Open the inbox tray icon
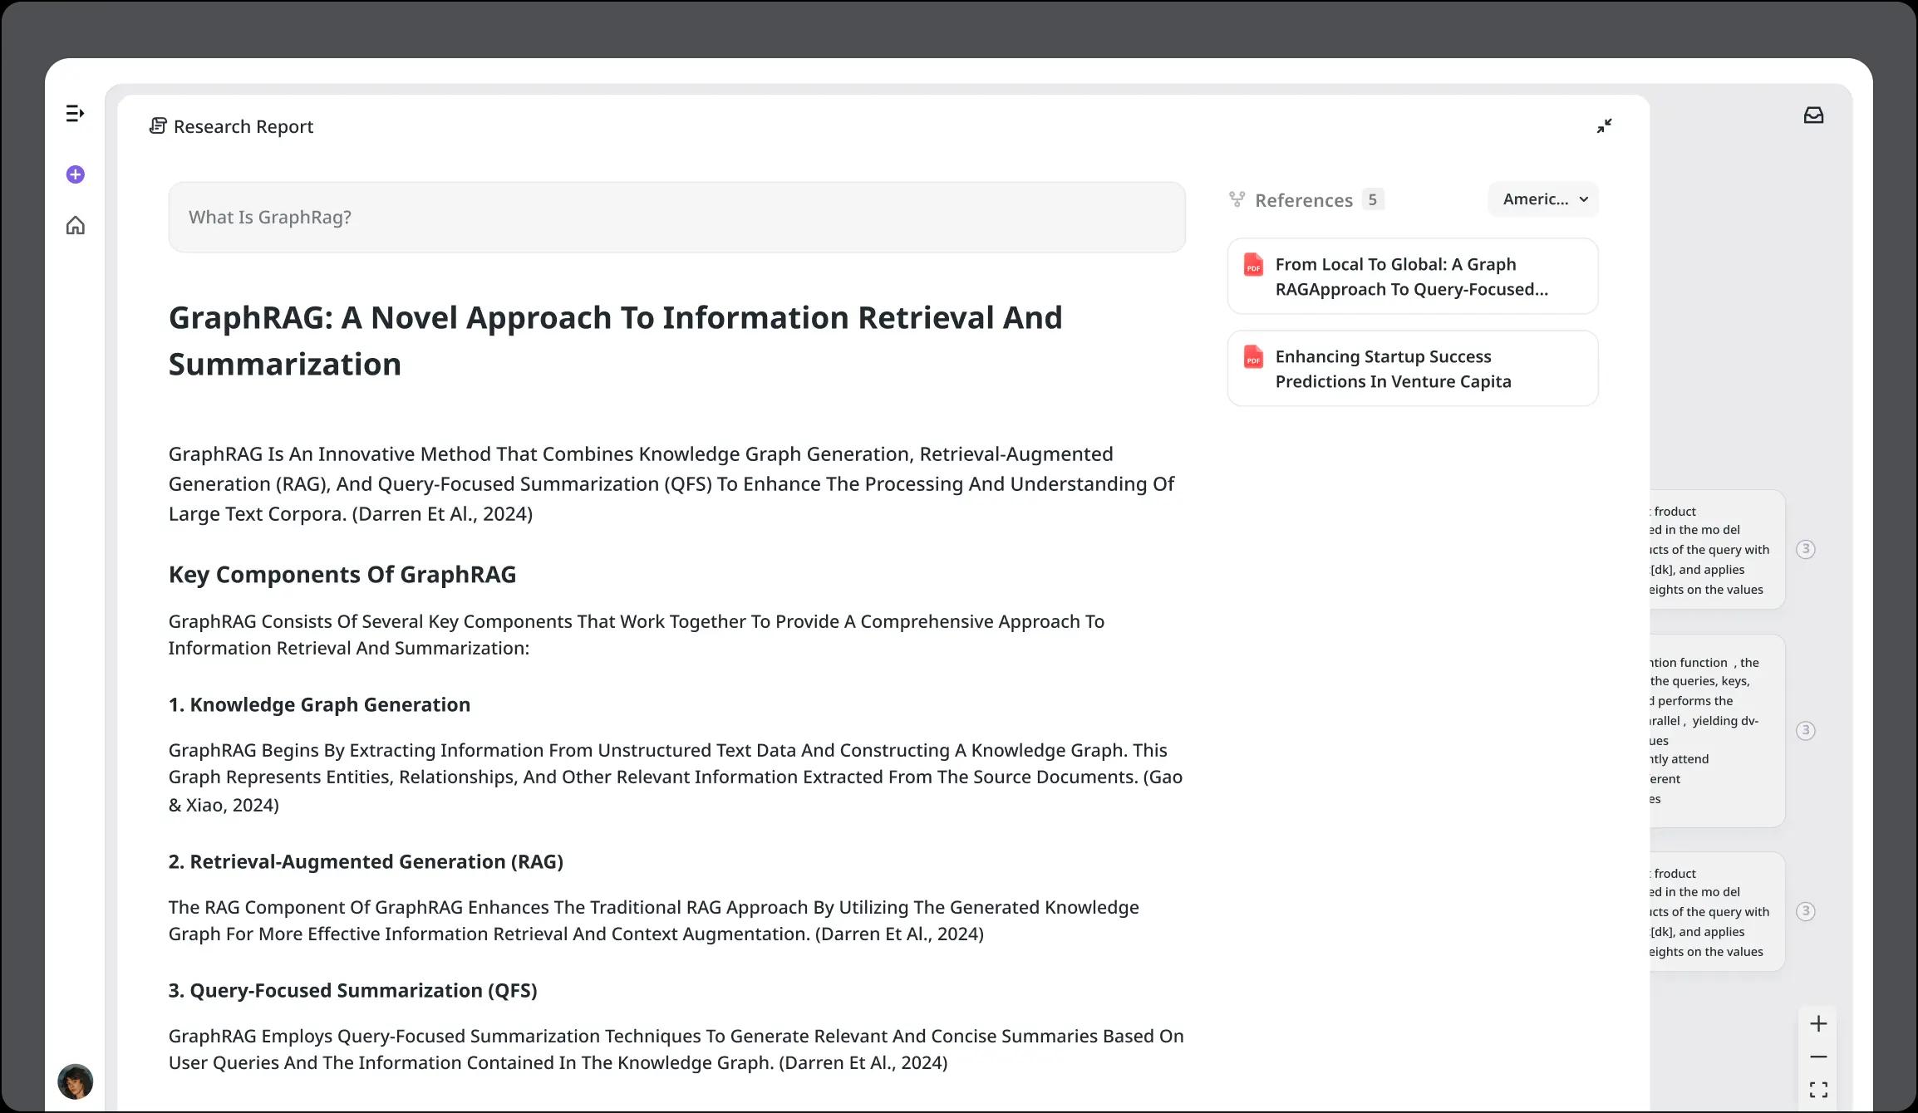The width and height of the screenshot is (1918, 1113). pos(1813,115)
